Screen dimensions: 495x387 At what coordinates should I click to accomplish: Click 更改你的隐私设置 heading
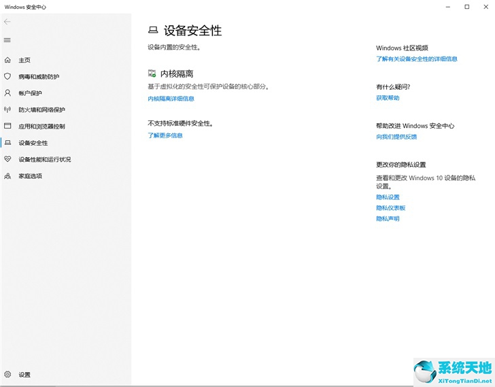pyautogui.click(x=401, y=165)
